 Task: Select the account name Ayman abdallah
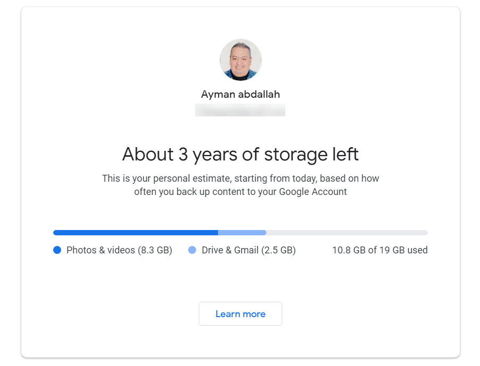(240, 95)
